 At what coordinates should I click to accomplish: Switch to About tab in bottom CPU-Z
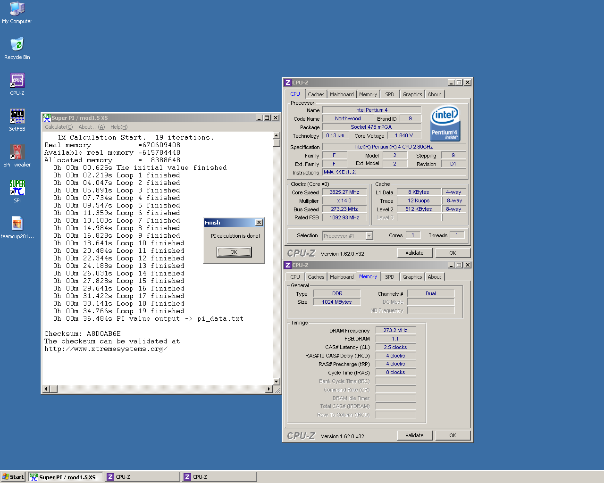435,277
